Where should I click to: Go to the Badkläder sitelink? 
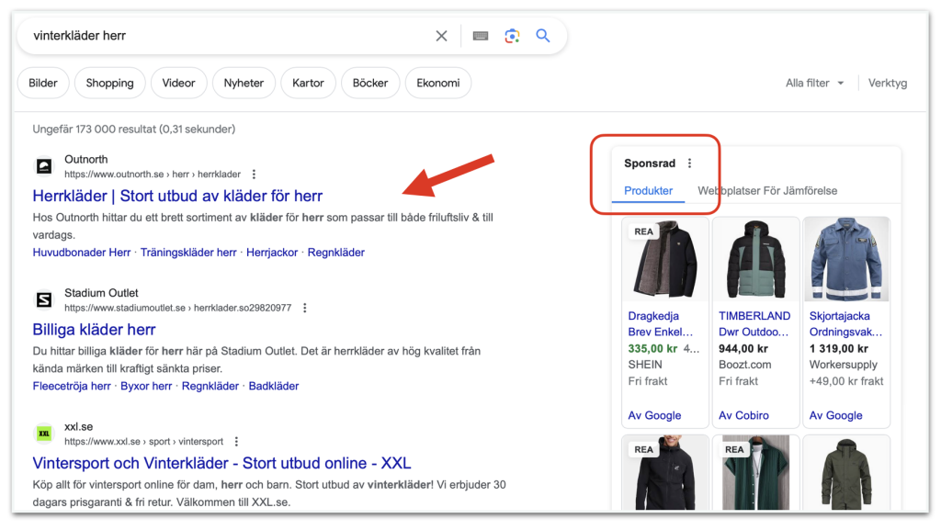click(274, 386)
